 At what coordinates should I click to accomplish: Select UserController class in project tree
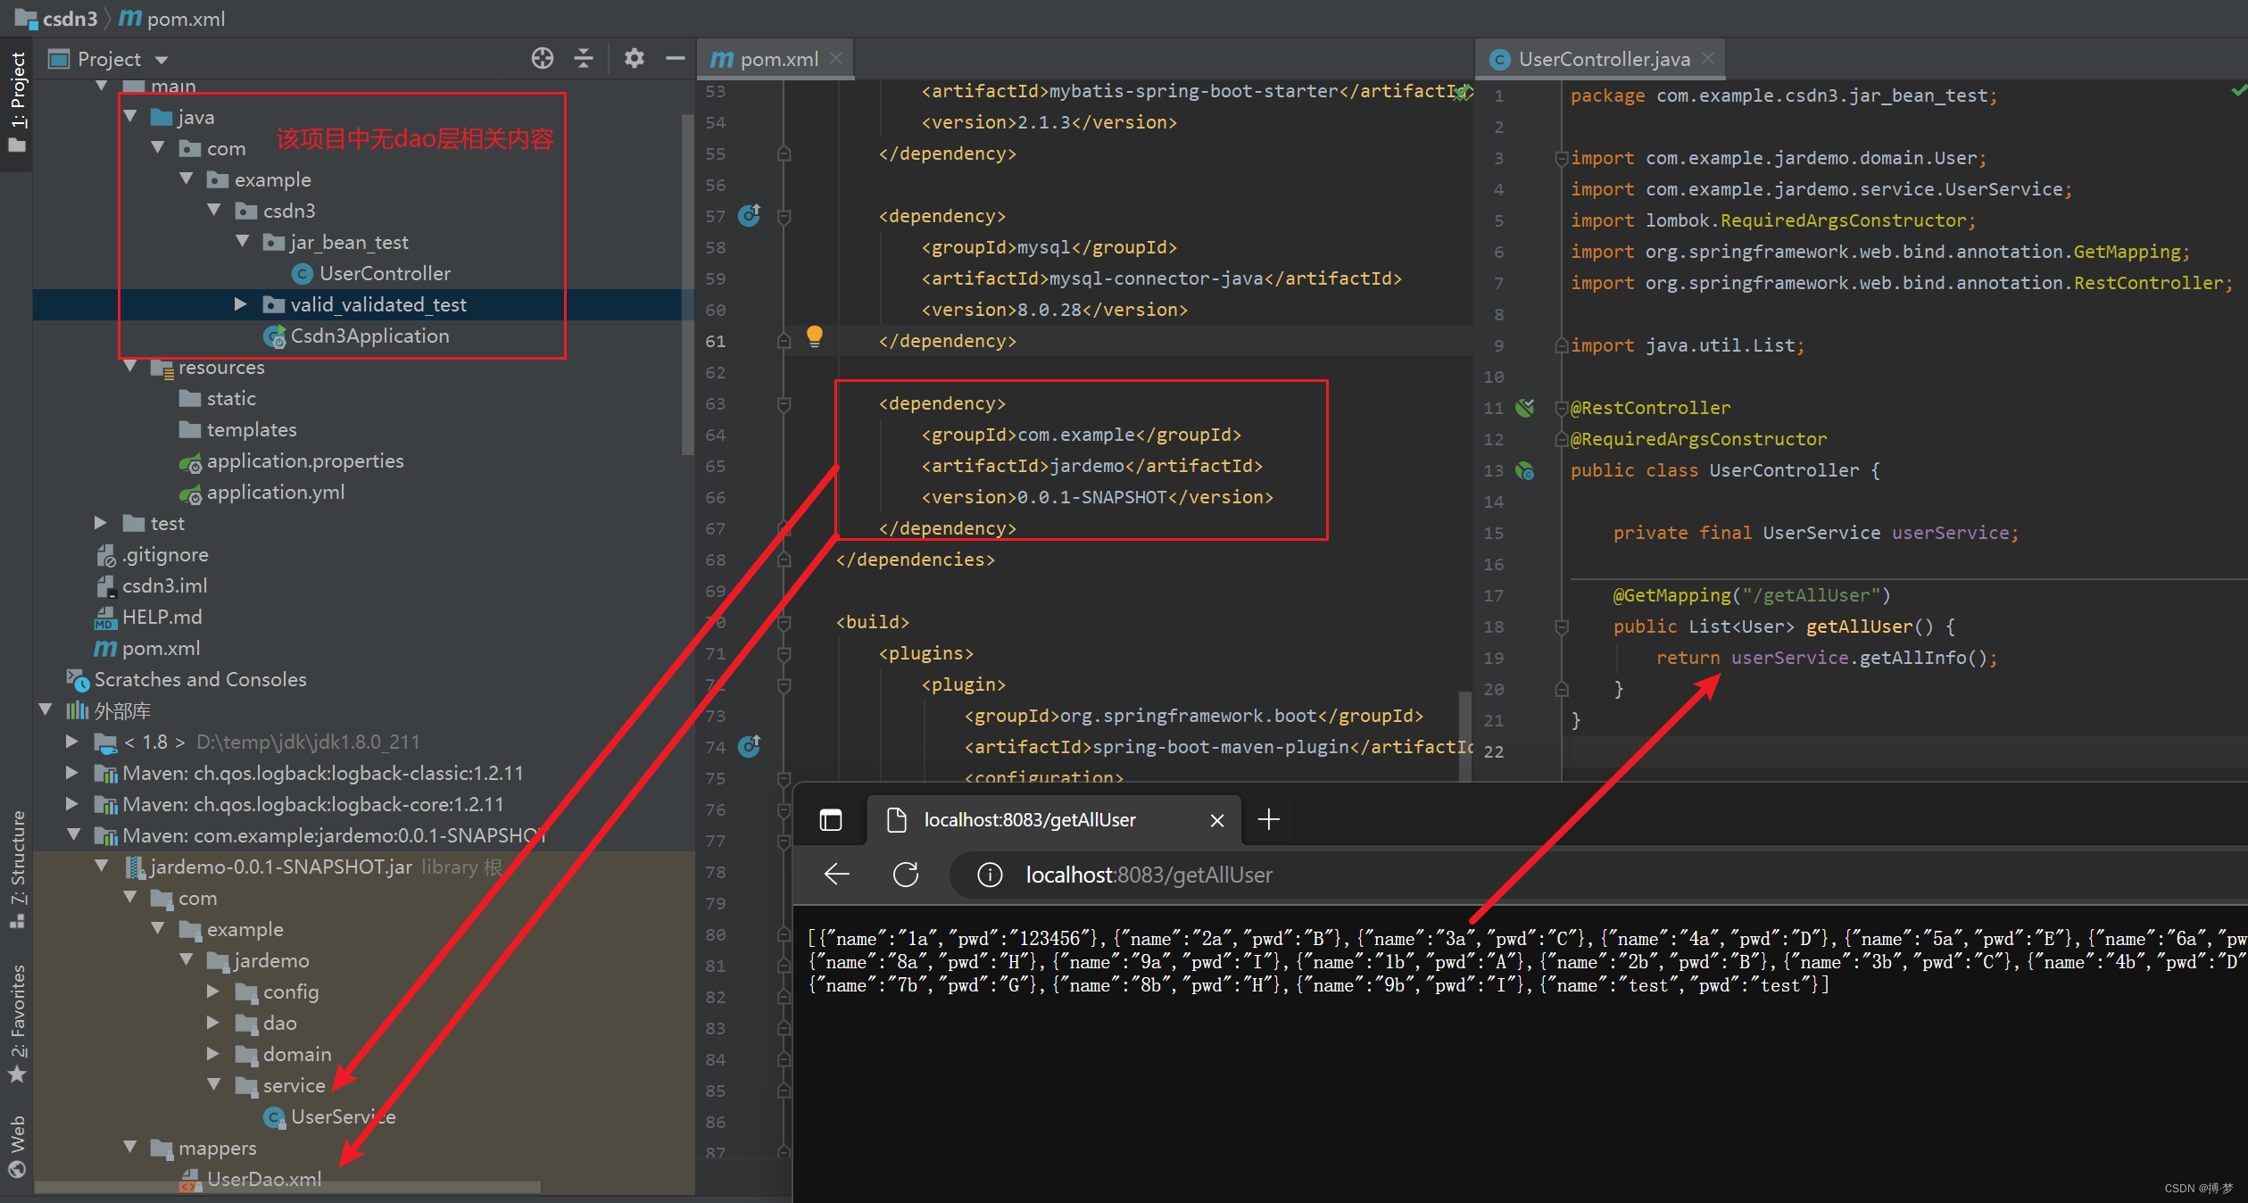(372, 273)
